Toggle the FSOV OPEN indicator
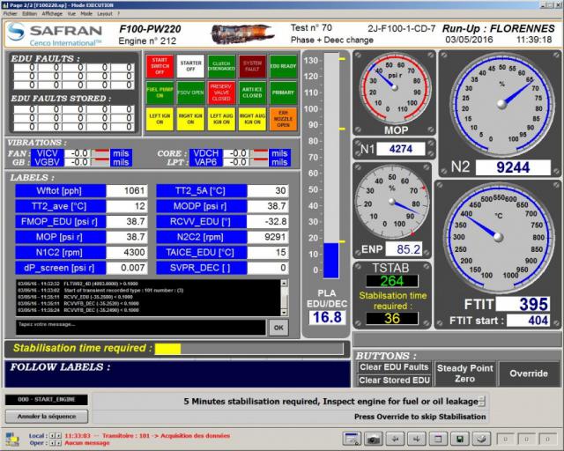 190,92
